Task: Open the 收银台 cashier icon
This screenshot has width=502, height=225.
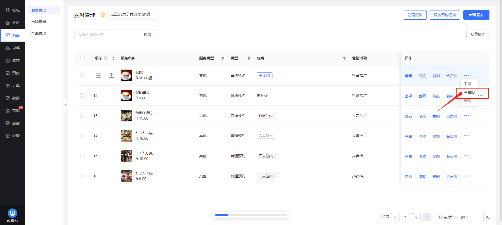Action: coord(12,213)
